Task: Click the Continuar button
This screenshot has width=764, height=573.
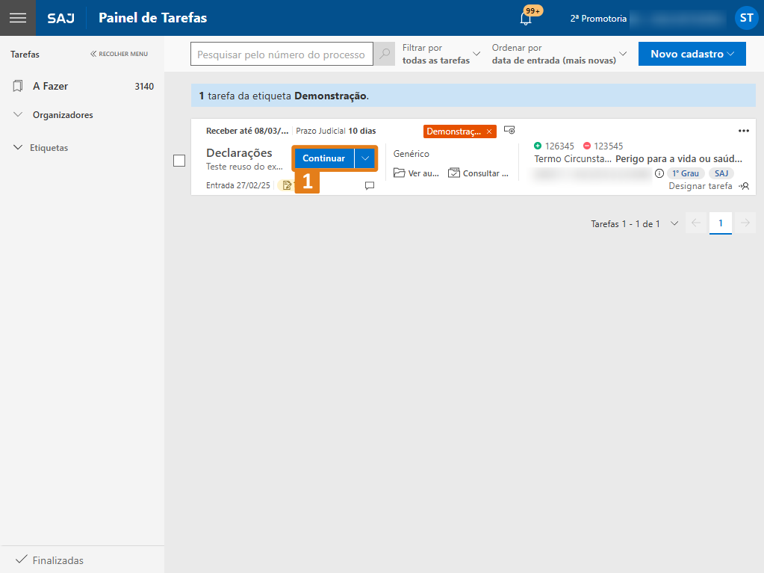Action: (x=323, y=158)
